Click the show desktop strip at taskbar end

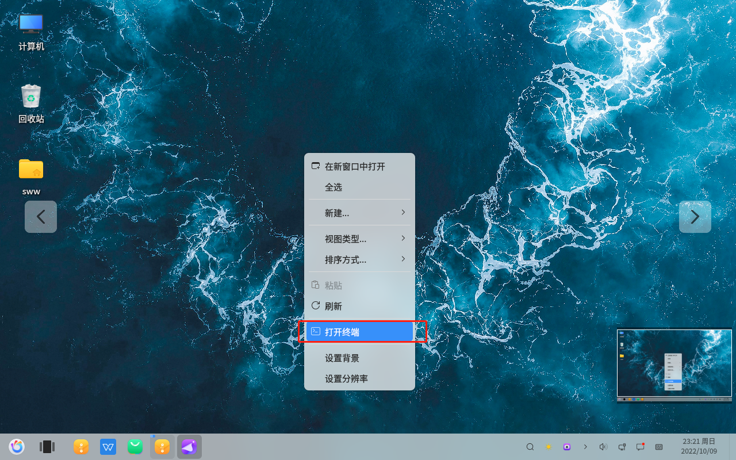[733, 447]
